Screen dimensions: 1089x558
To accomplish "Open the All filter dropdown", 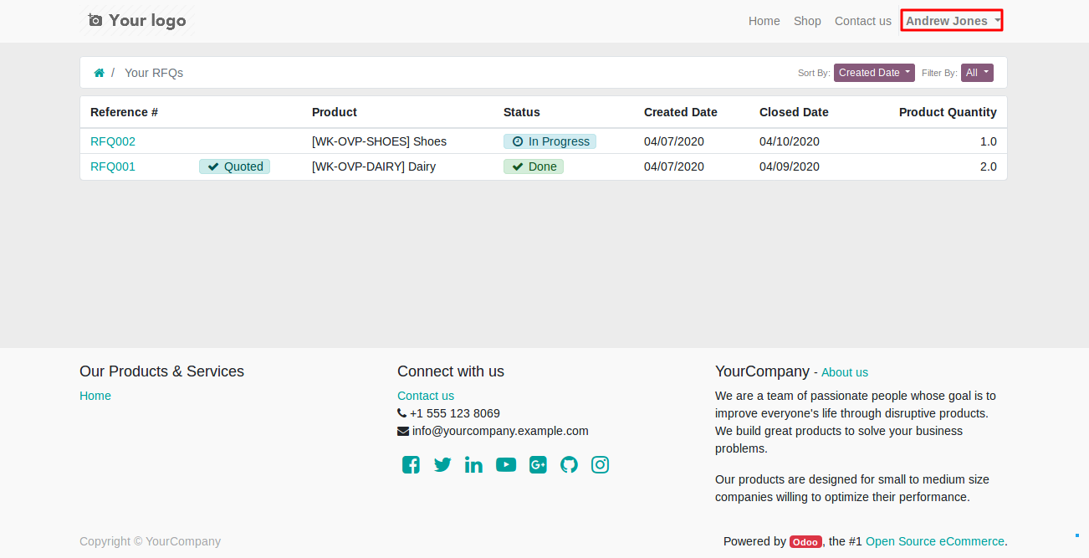I will tap(977, 73).
